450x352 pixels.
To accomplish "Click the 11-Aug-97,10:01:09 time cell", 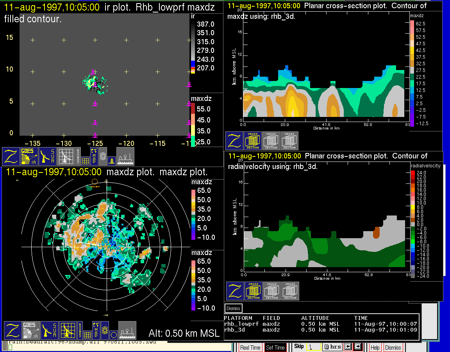I will coord(386,330).
